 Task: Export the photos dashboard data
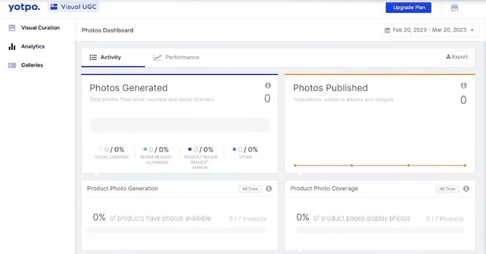[456, 57]
